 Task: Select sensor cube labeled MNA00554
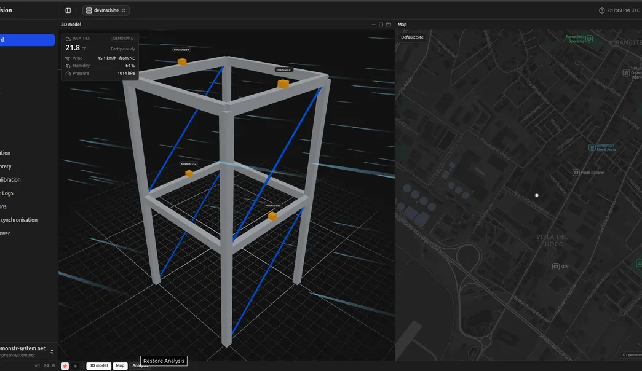point(182,62)
